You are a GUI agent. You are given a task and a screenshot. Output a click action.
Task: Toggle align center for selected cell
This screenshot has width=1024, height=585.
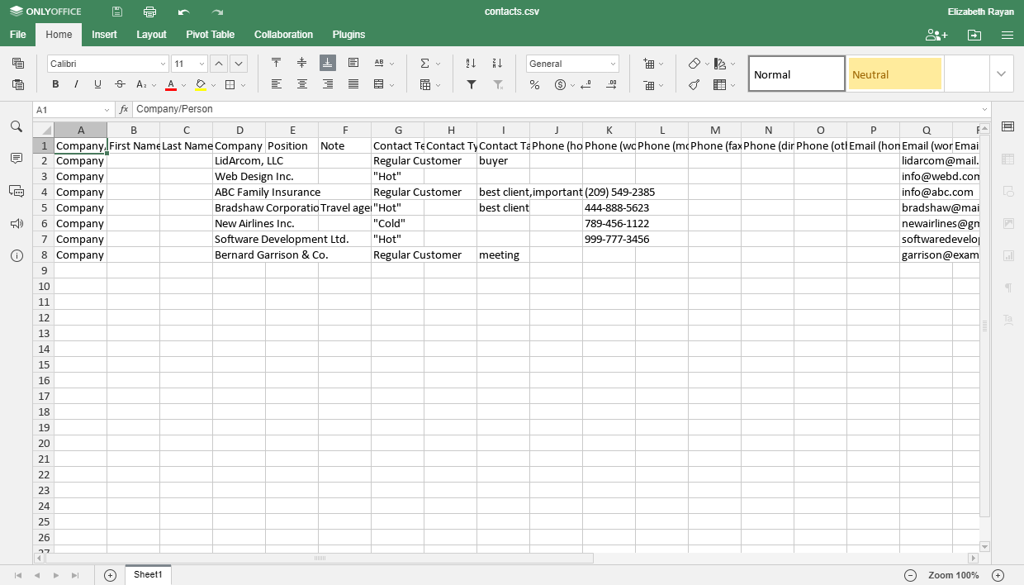[301, 83]
